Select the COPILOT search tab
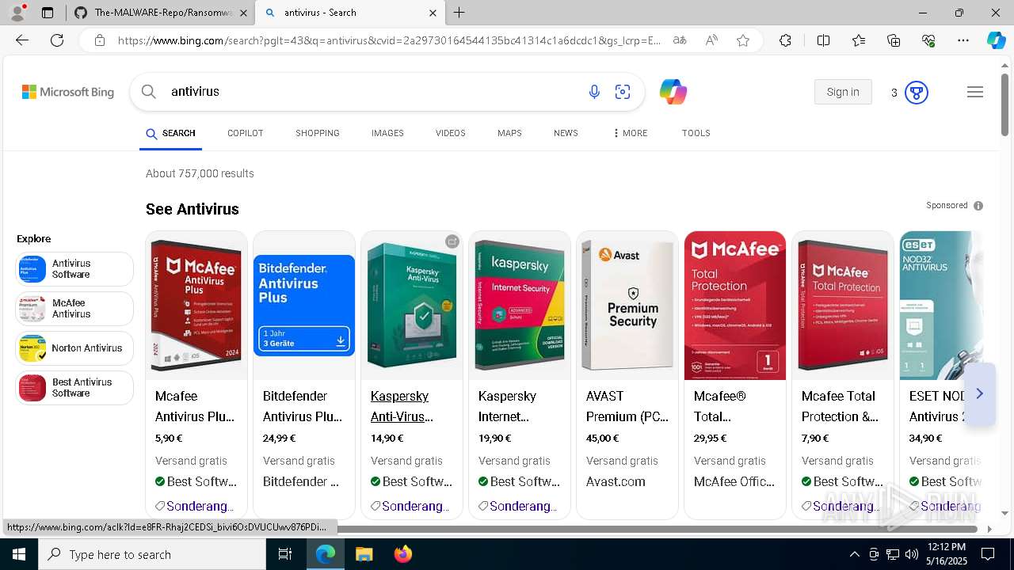The width and height of the screenshot is (1014, 570). (x=246, y=133)
